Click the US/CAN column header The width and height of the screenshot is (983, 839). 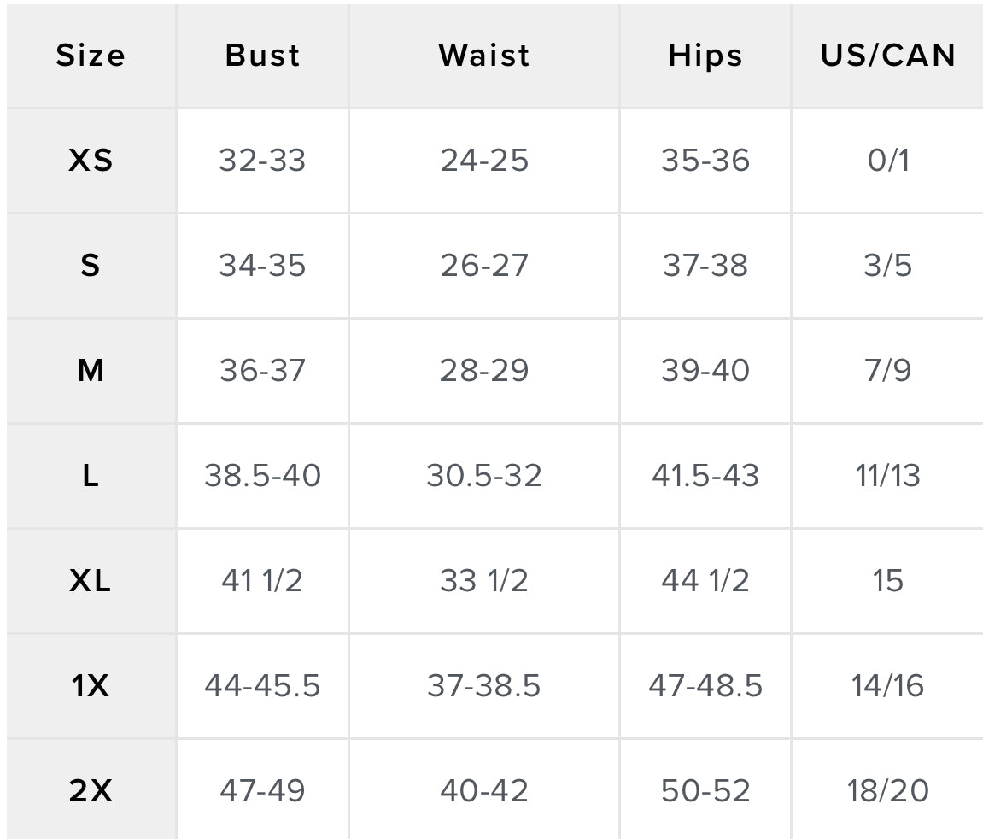click(887, 56)
